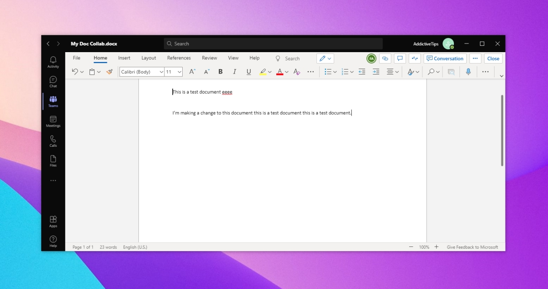Switch to the Insert tab
548x289 pixels.
(124, 58)
